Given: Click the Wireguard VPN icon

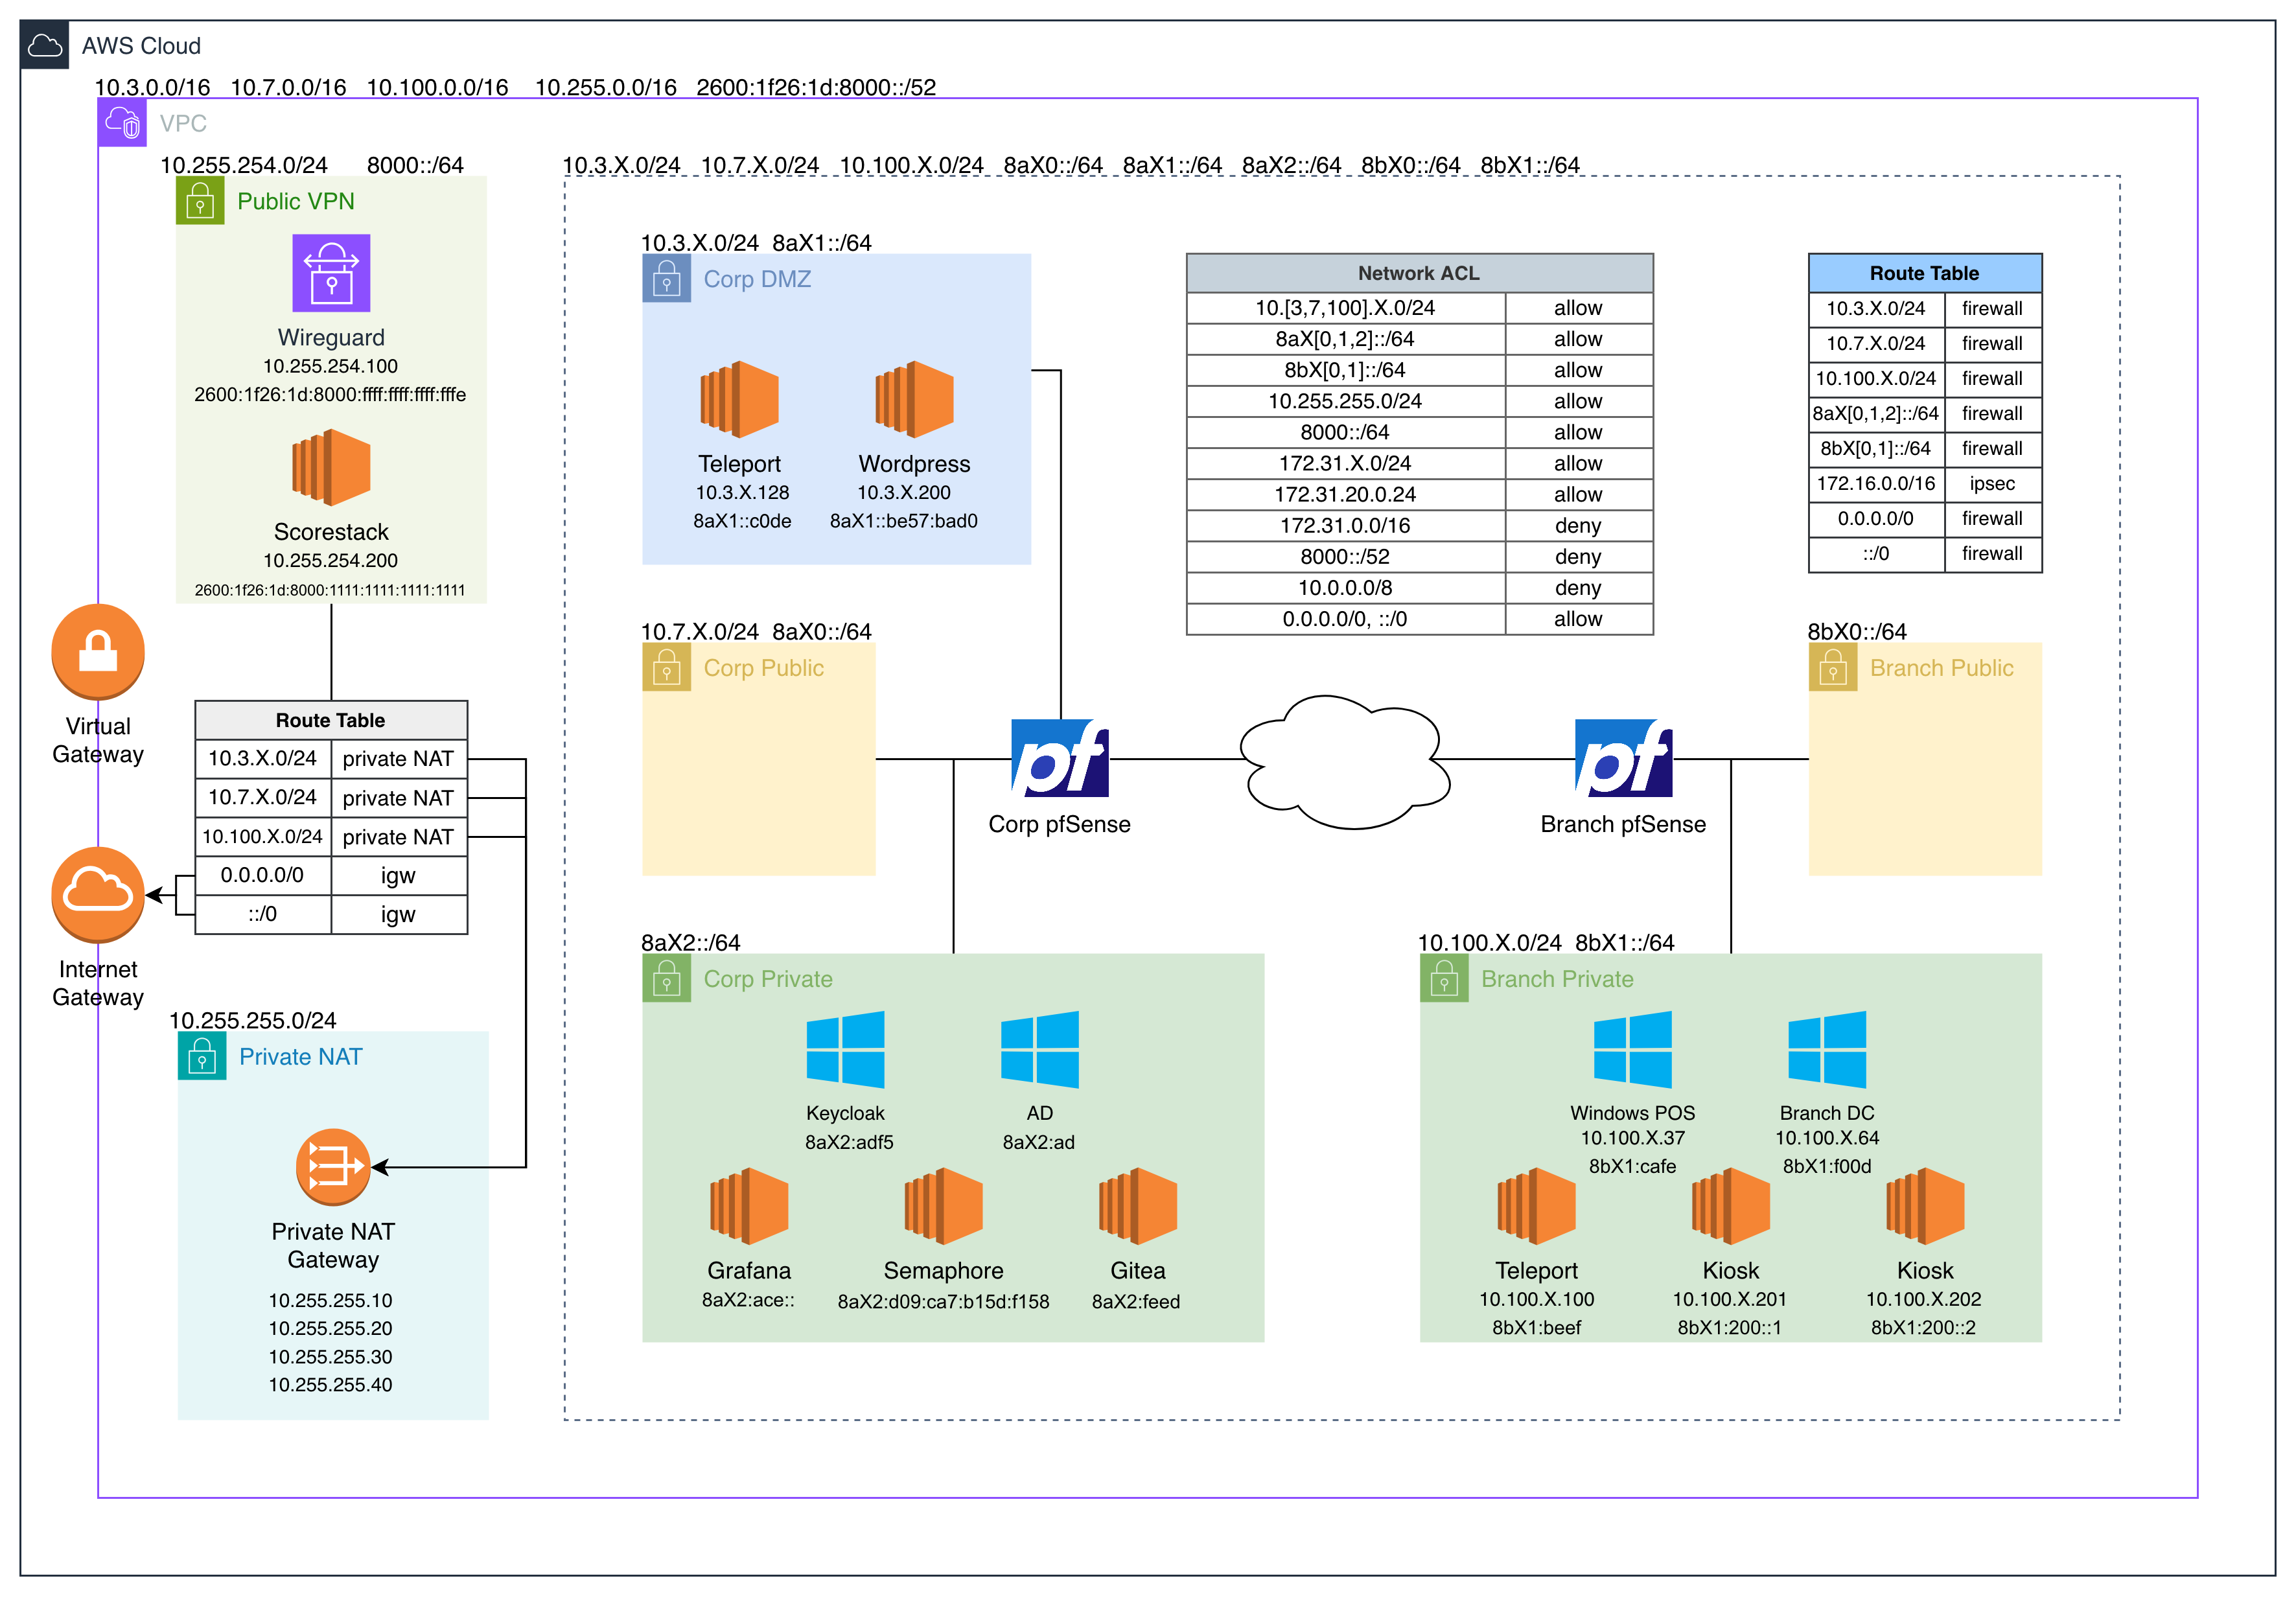Looking at the screenshot, I should point(331,273).
